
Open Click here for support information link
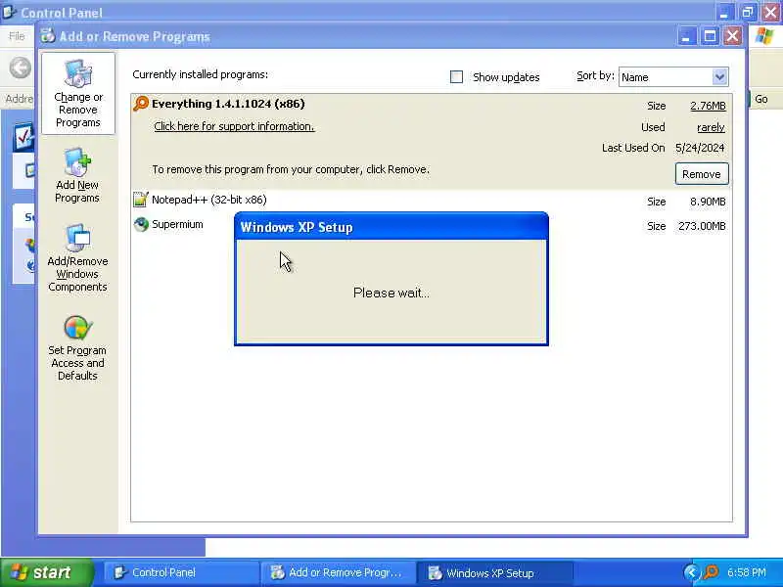234,126
